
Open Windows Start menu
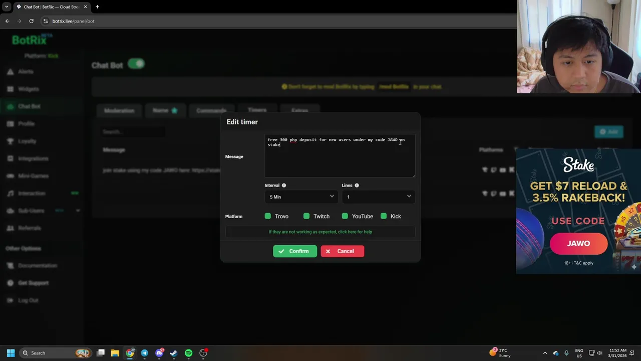pos(11,353)
